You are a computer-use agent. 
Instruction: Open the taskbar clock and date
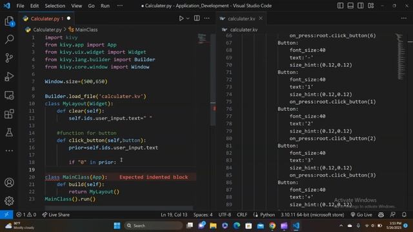[x=394, y=226]
